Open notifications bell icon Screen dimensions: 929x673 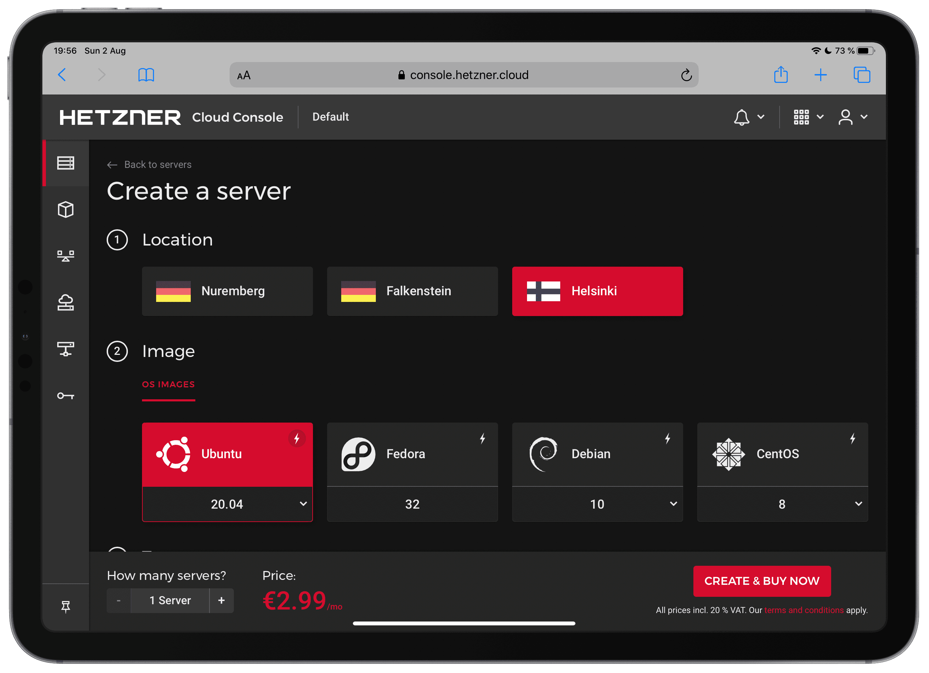click(741, 117)
